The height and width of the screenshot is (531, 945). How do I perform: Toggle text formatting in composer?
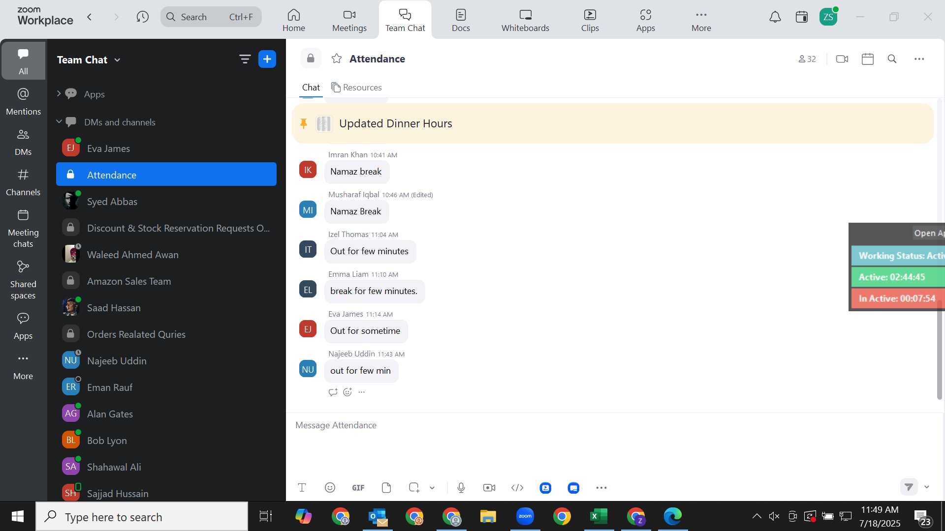pos(302,488)
